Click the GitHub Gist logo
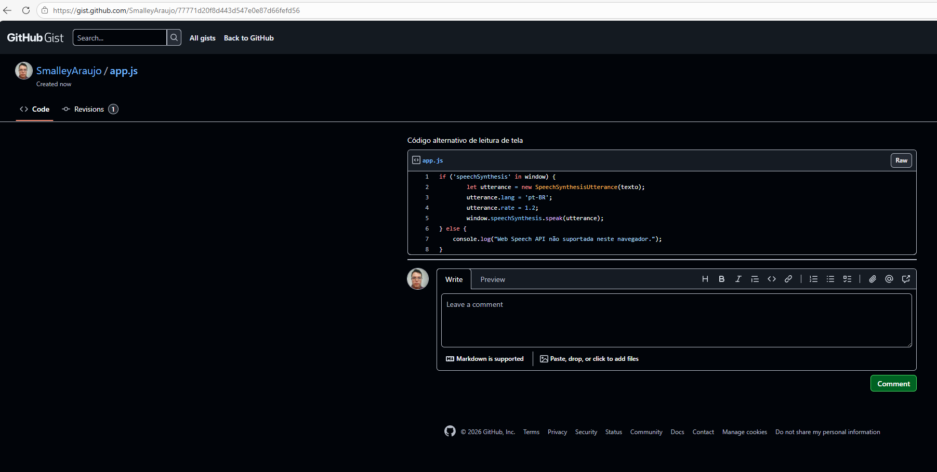Image resolution: width=937 pixels, height=472 pixels. [35, 37]
